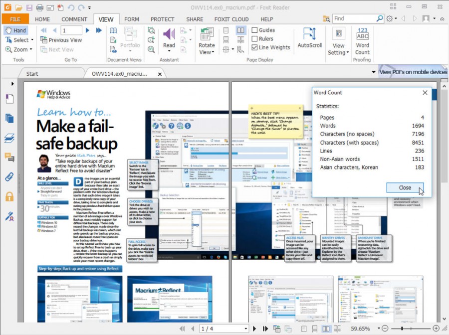This screenshot has width=449, height=335.
Task: Open the Rotate View dropdown
Action: [213, 52]
